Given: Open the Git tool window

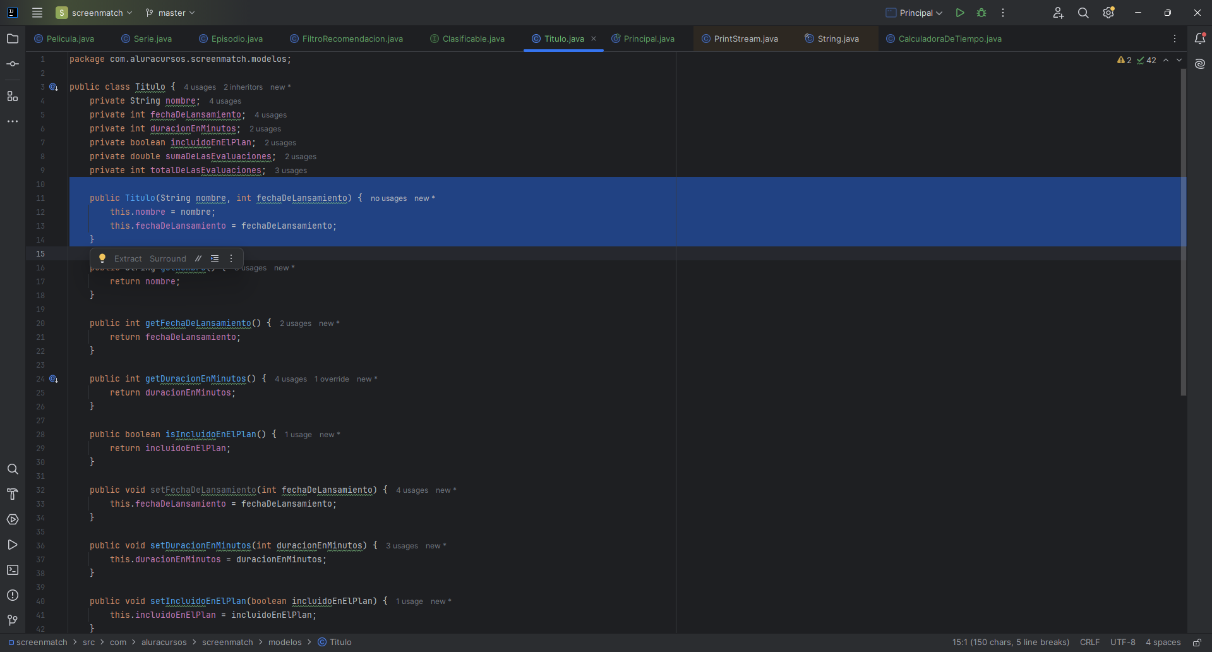Looking at the screenshot, I should click(x=13, y=620).
